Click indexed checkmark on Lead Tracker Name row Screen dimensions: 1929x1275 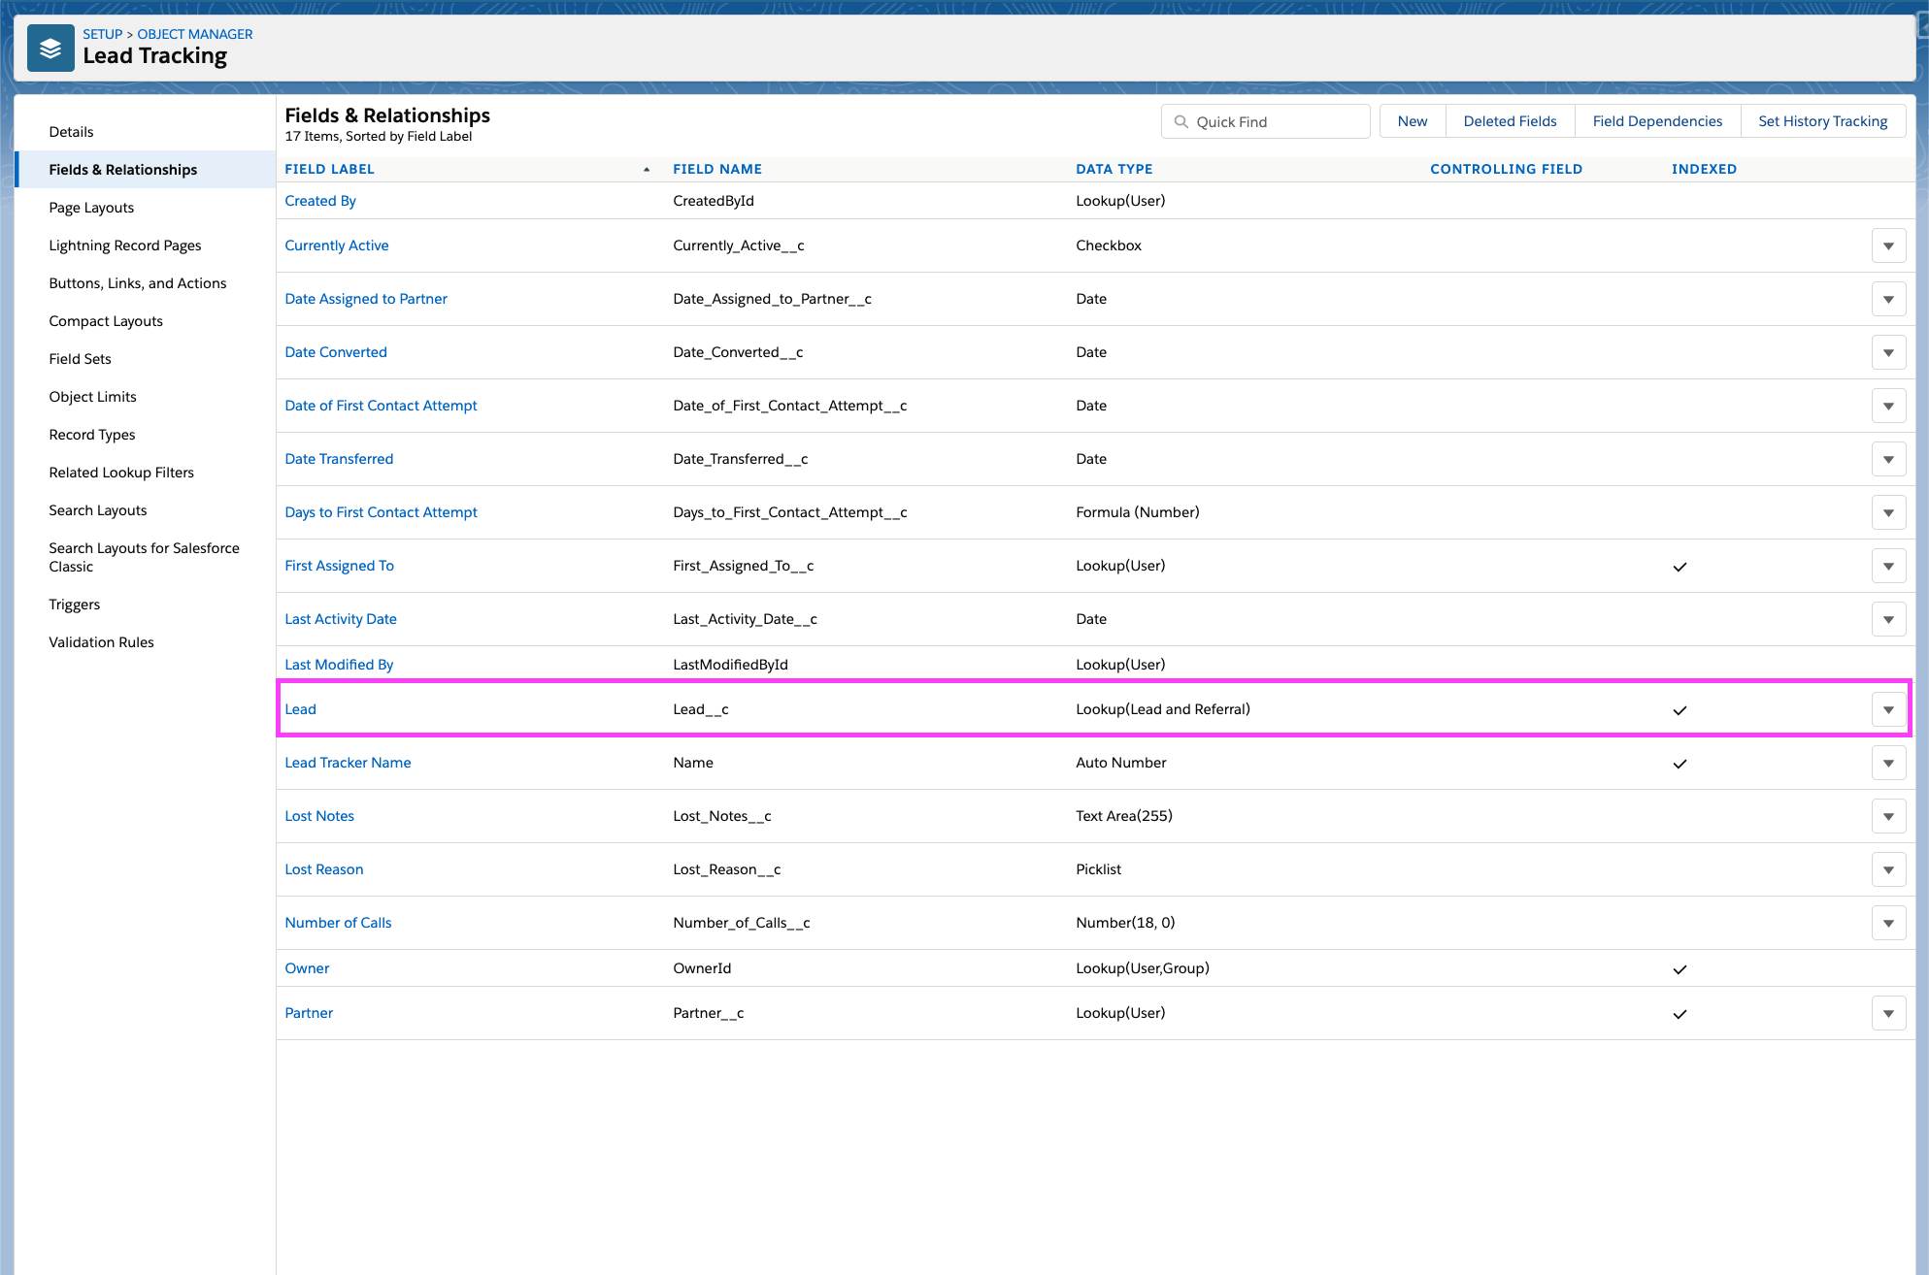pos(1680,764)
